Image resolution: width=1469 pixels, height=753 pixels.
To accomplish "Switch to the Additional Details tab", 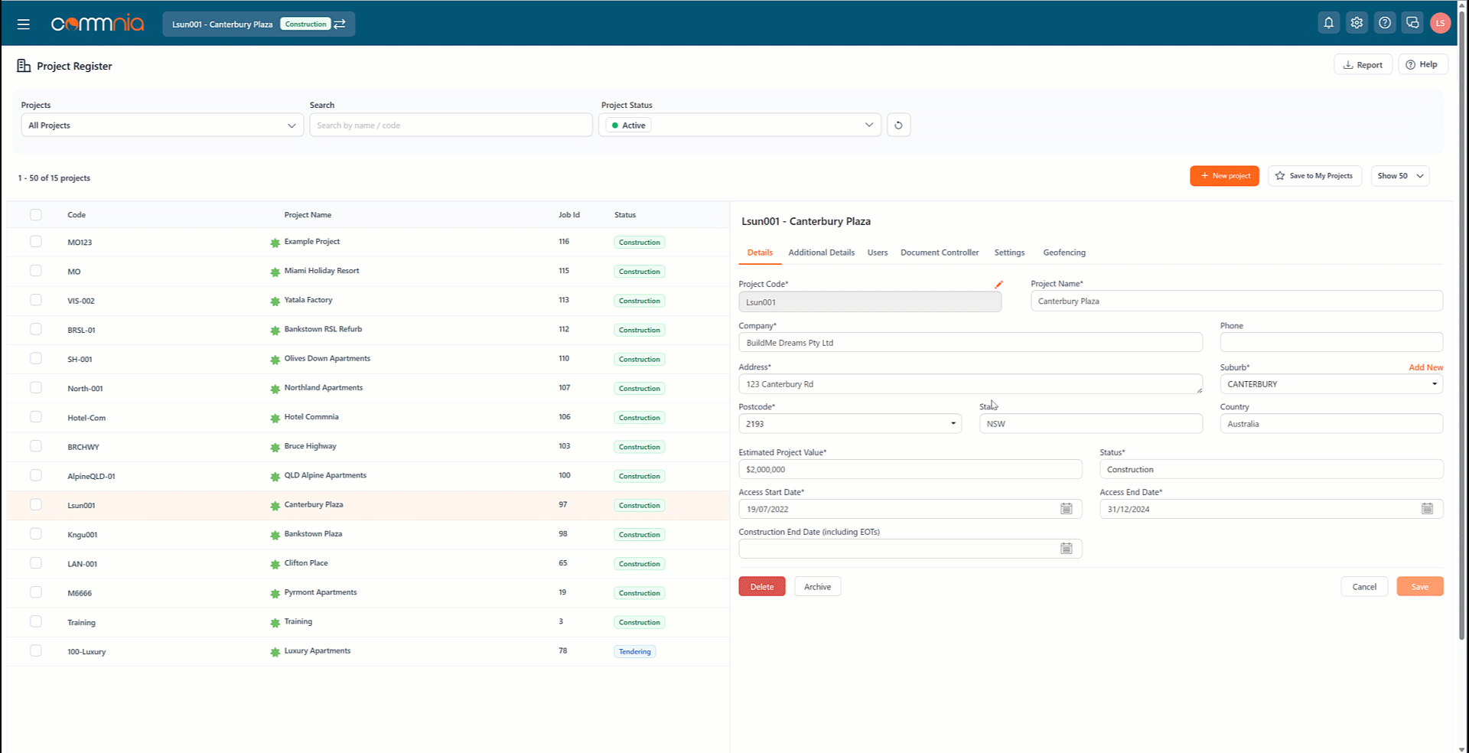I will click(821, 253).
